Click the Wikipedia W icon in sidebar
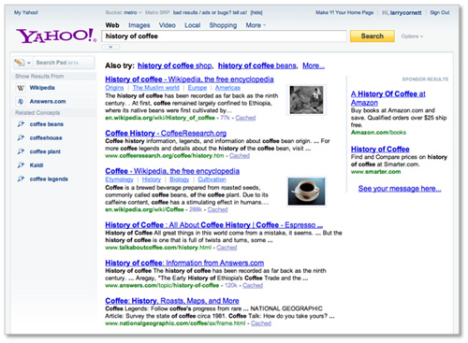Image resolution: width=468 pixels, height=343 pixels. (x=21, y=88)
